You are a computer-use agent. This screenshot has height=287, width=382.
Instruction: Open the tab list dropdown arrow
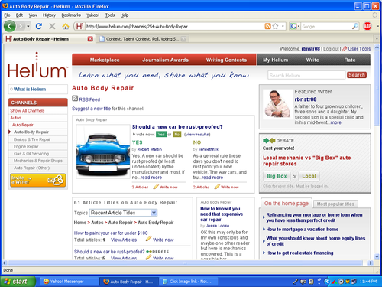point(377,39)
